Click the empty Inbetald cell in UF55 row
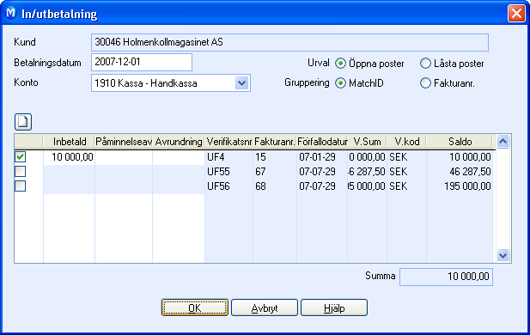 click(x=70, y=172)
